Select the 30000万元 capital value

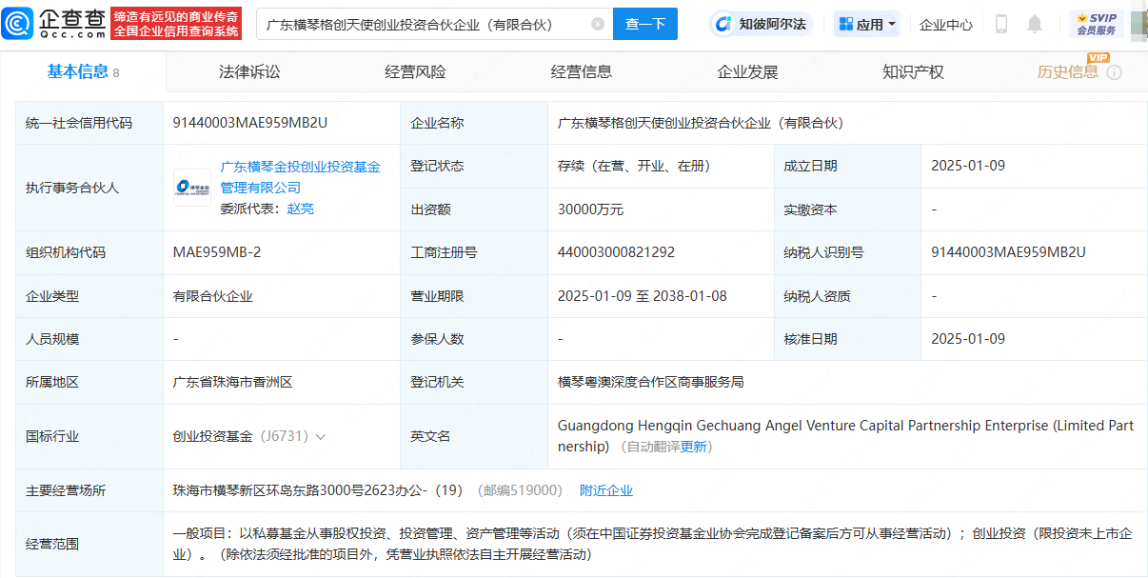pos(590,209)
